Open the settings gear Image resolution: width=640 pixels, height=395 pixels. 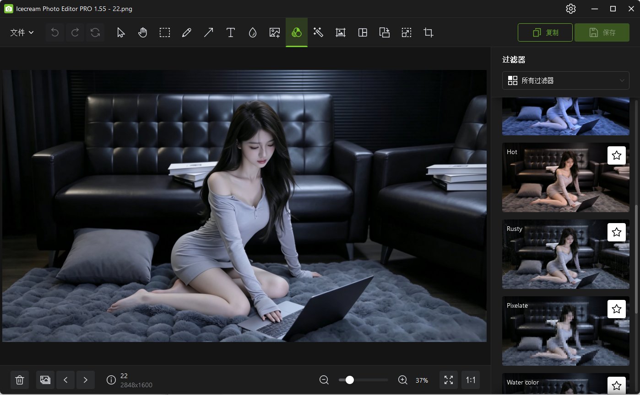pyautogui.click(x=570, y=9)
